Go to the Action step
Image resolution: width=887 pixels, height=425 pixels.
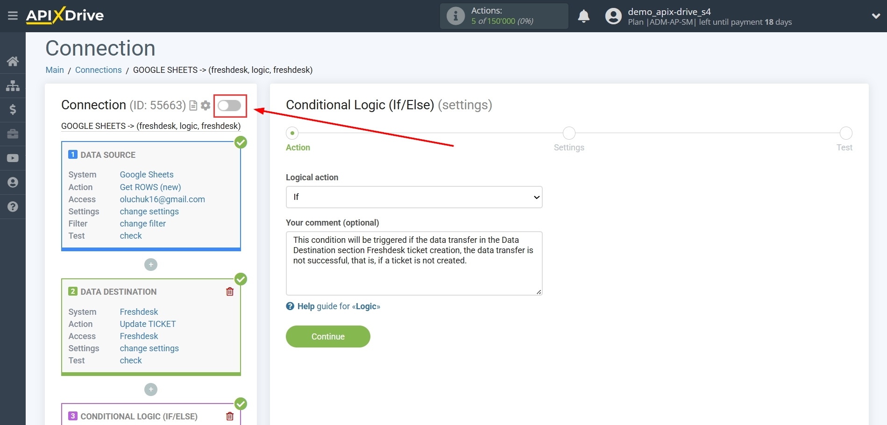(292, 133)
